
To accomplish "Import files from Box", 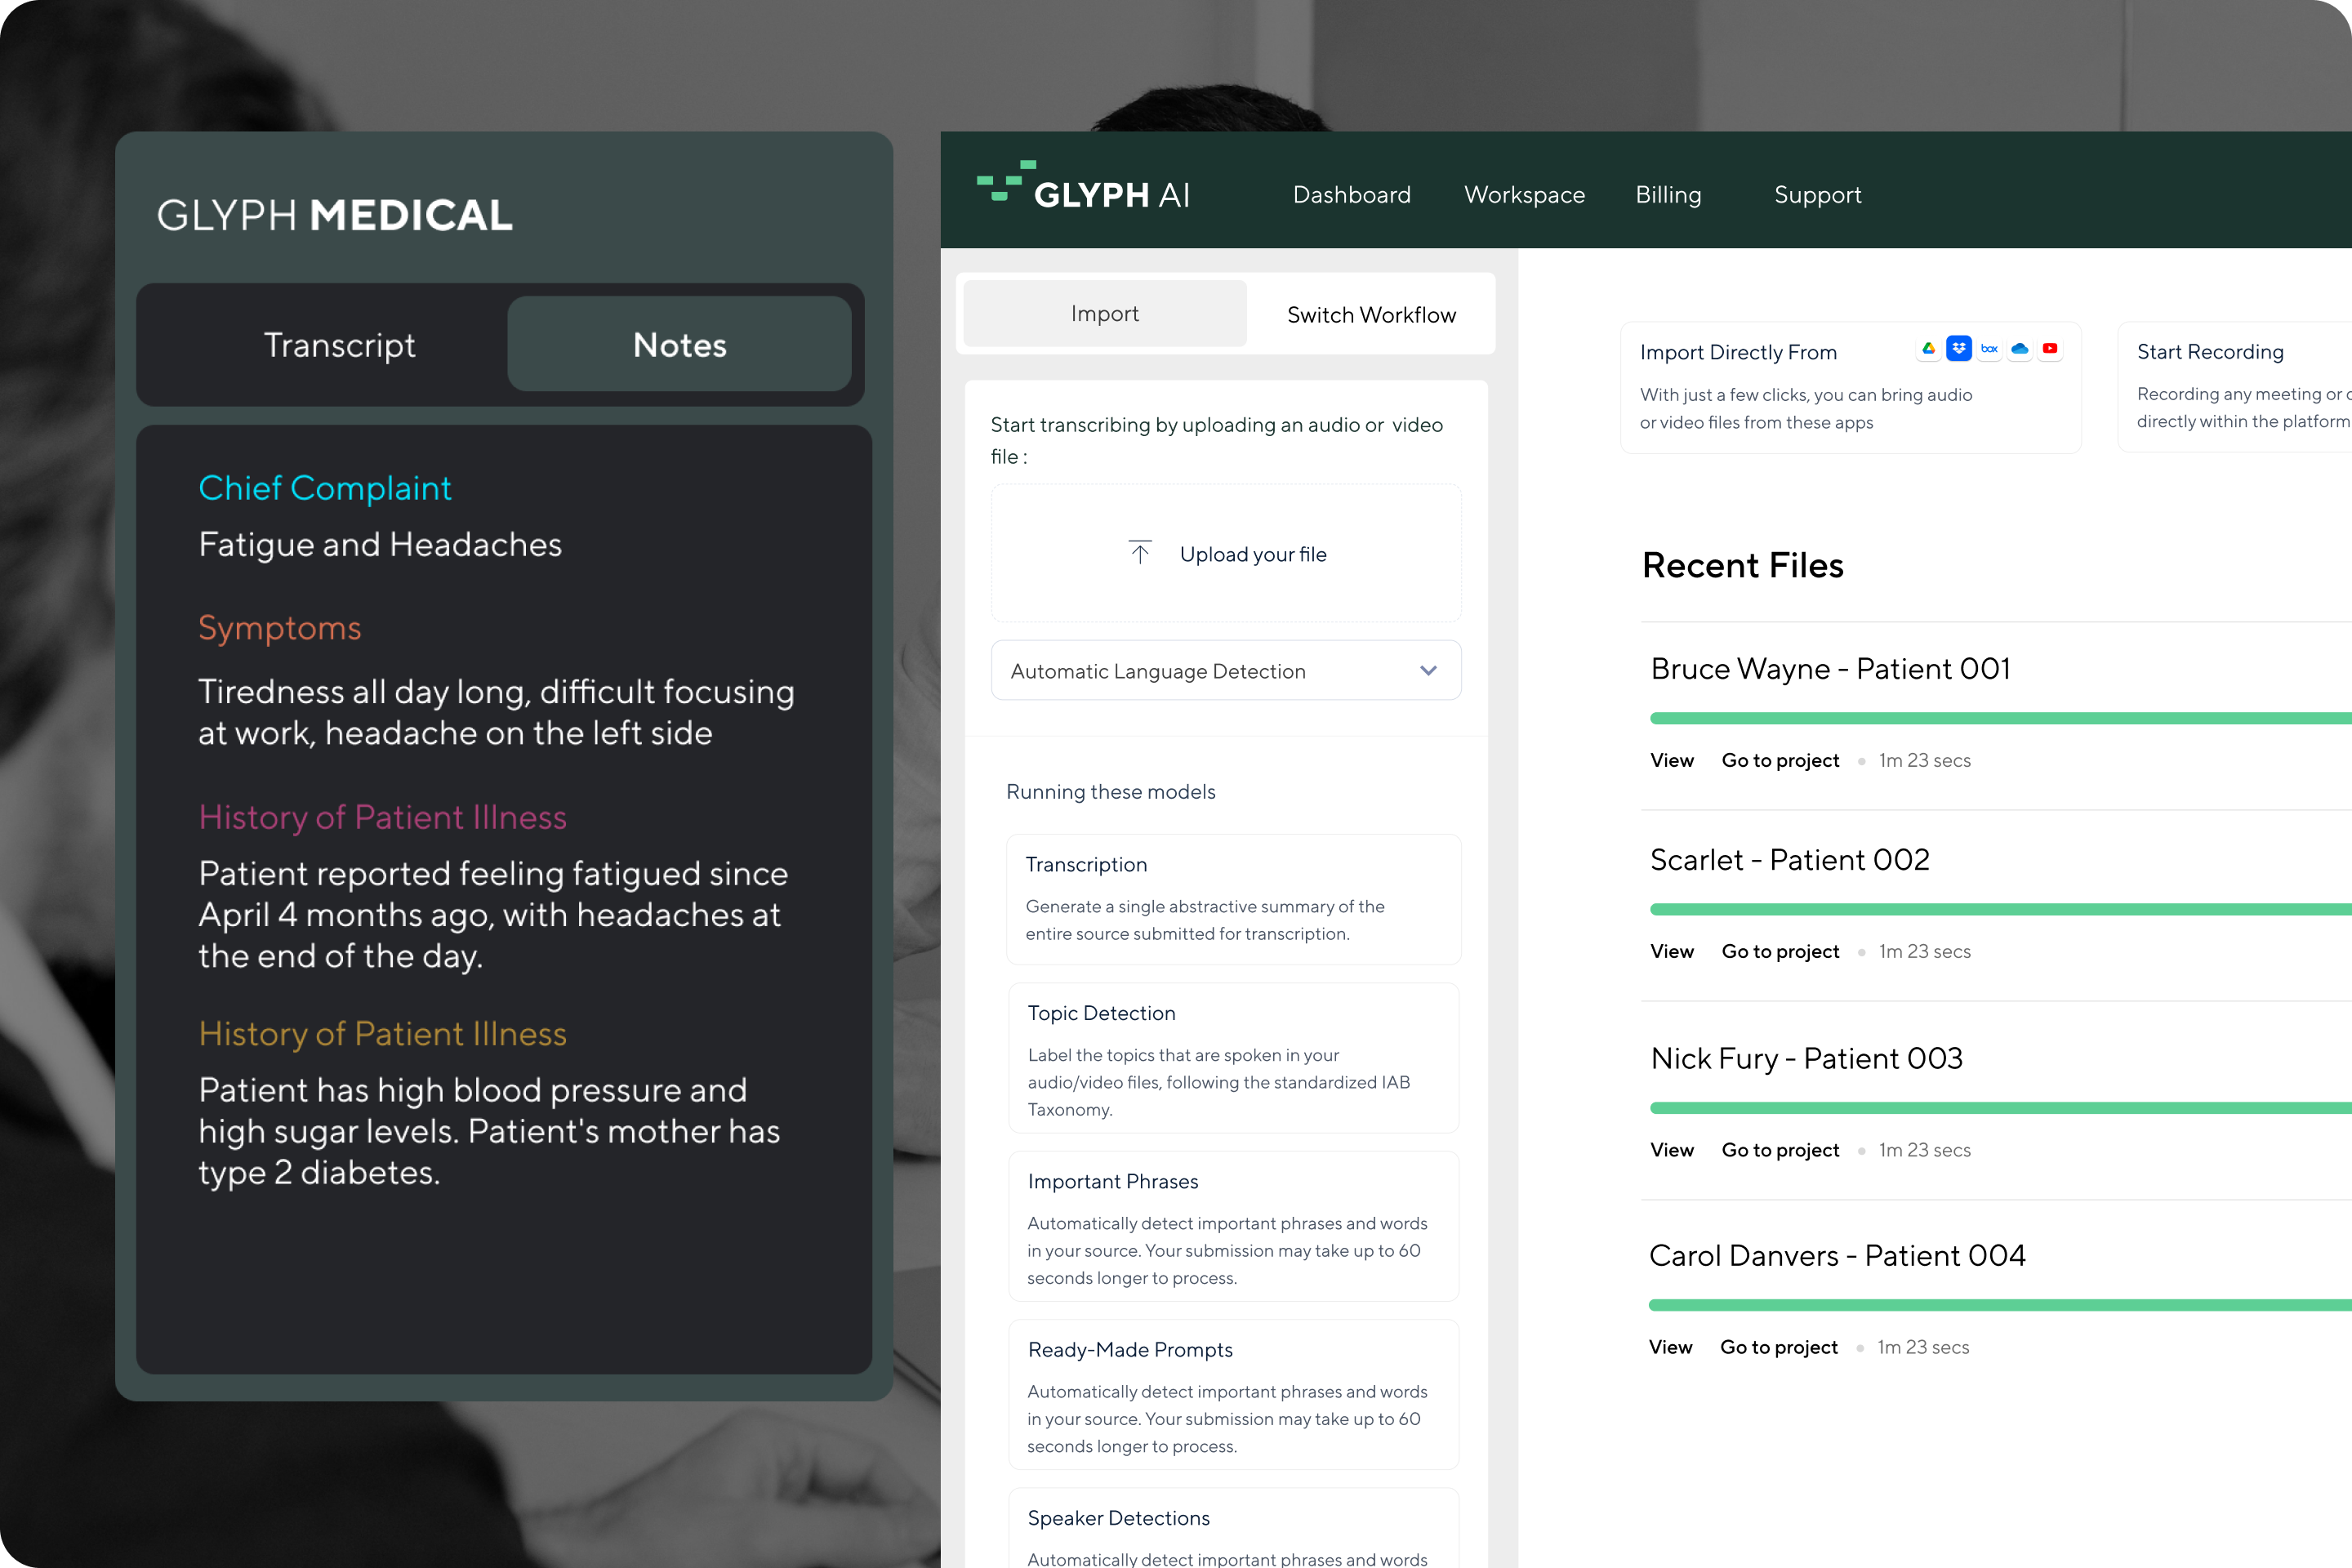I will point(1989,349).
